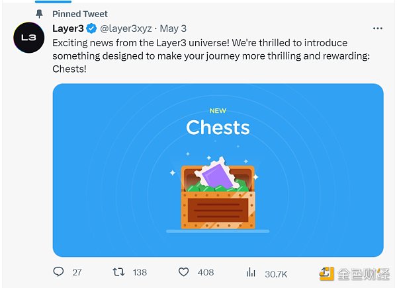Open the Layer3 profile avatar
This screenshot has width=397, height=288.
28,38
